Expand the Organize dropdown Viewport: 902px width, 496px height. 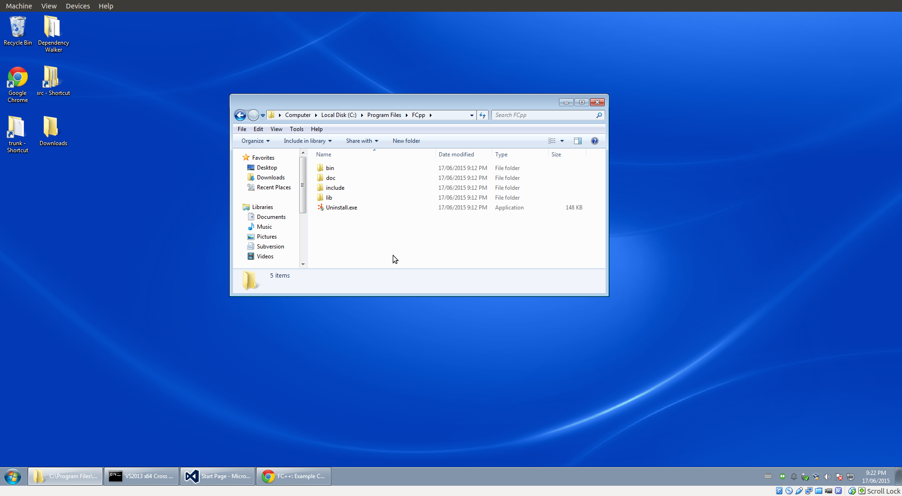click(255, 141)
